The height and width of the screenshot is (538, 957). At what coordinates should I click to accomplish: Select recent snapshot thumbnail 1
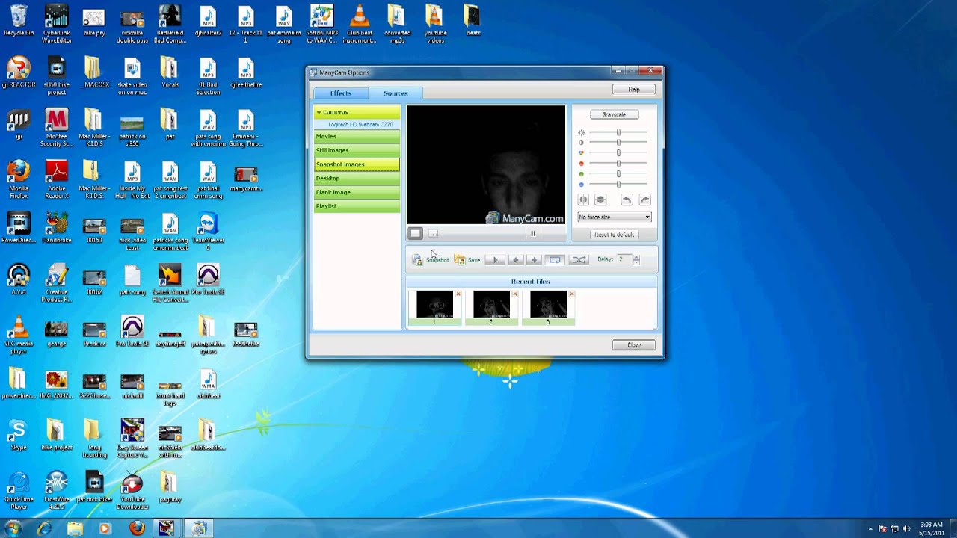434,306
